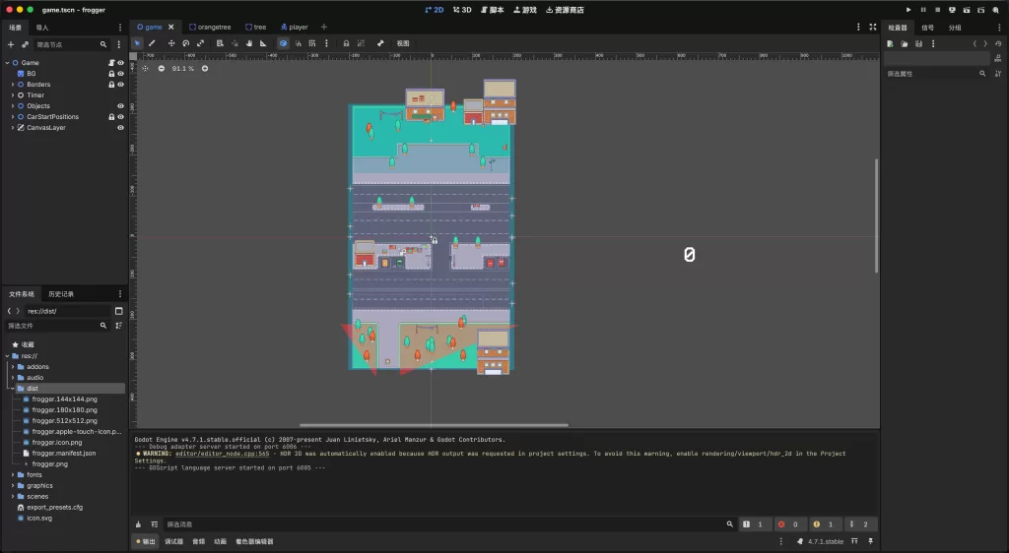Open the 视图 view menu button

click(x=403, y=43)
